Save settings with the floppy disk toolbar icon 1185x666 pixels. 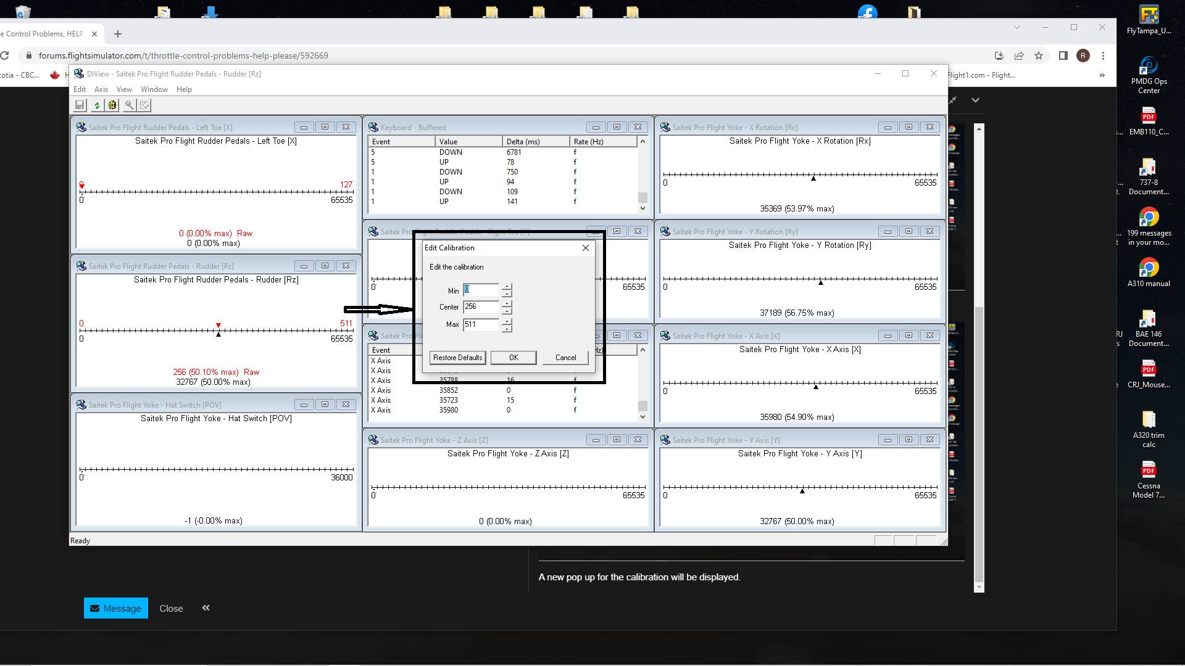pyautogui.click(x=80, y=105)
